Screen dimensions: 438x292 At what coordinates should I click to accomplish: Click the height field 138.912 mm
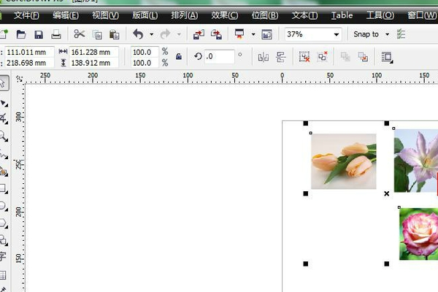point(94,63)
